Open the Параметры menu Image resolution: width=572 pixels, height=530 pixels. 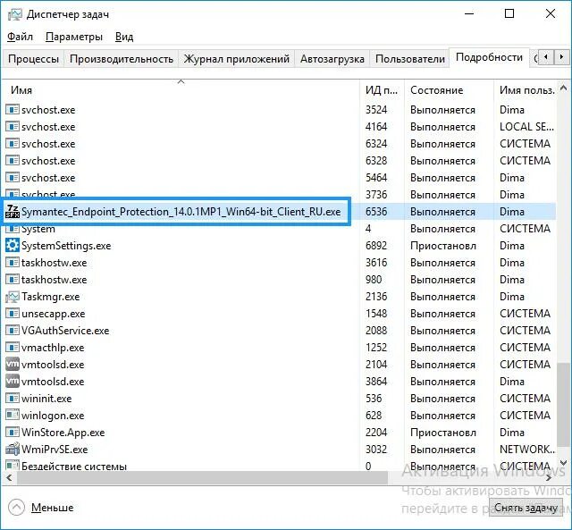74,37
